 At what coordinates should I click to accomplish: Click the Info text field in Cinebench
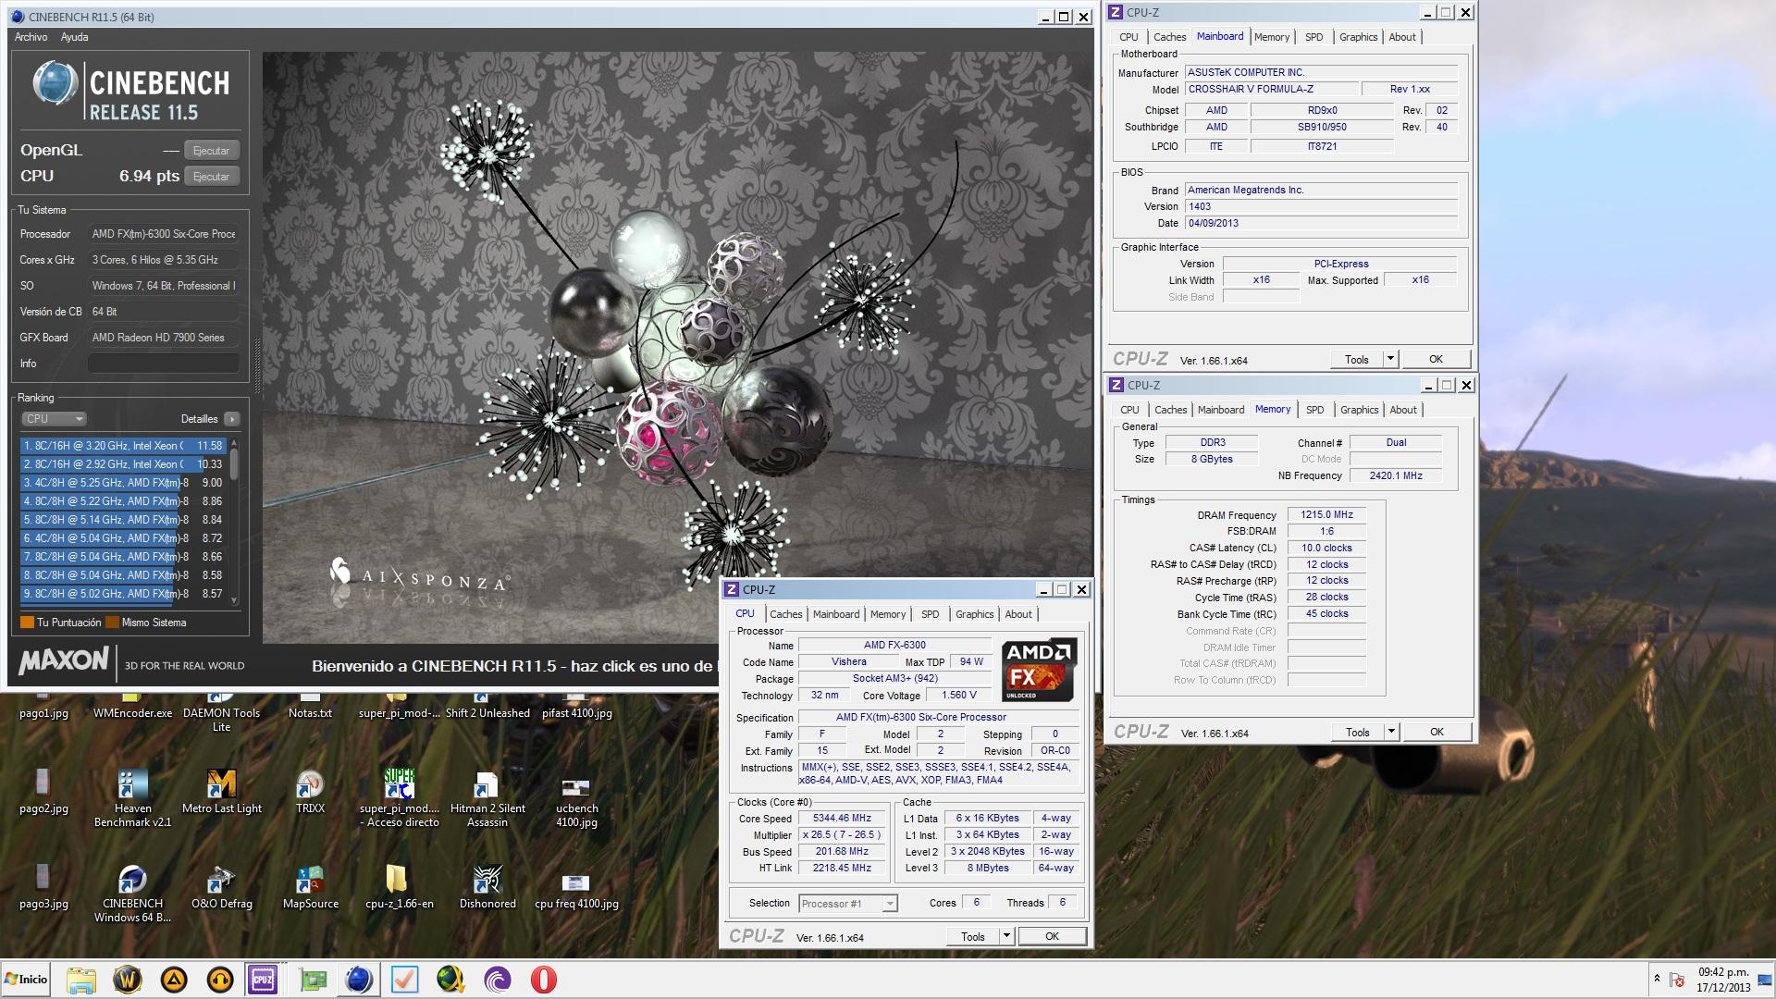pos(163,364)
